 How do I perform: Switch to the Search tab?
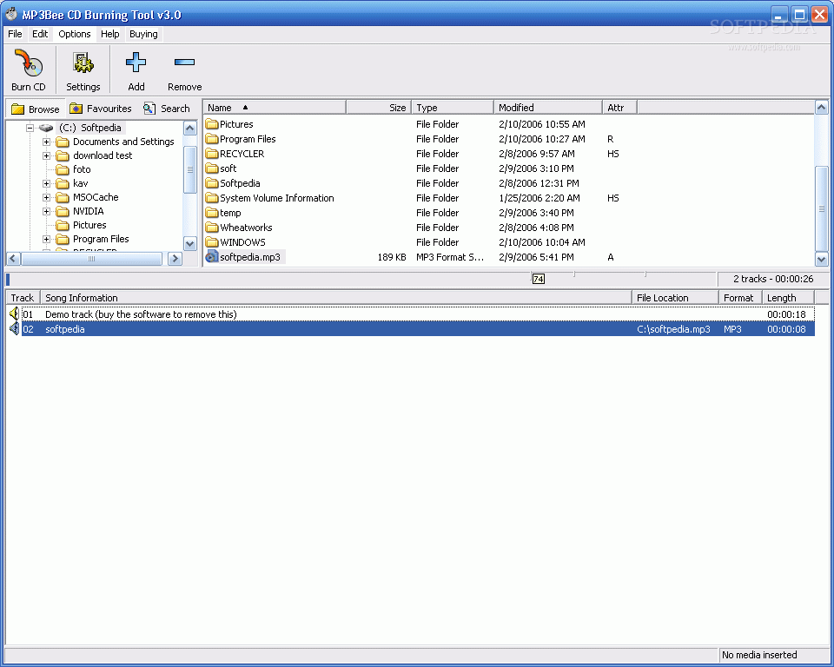(167, 109)
